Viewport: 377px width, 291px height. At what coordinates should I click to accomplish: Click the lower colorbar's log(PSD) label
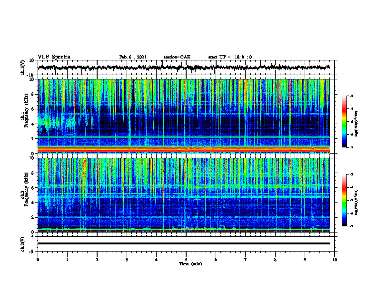357,202
